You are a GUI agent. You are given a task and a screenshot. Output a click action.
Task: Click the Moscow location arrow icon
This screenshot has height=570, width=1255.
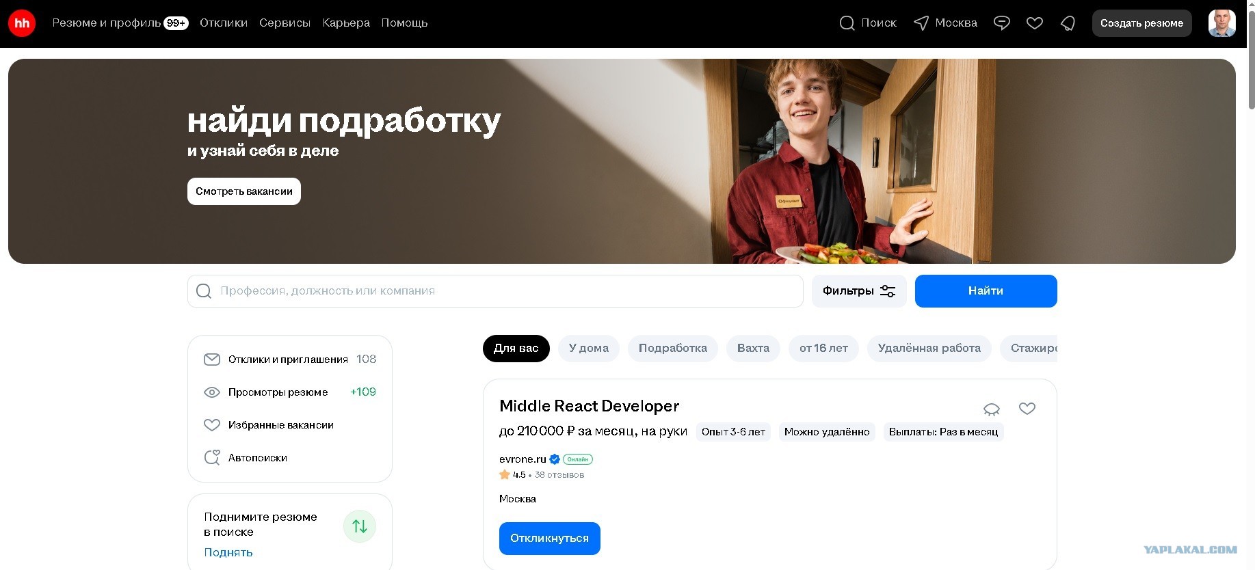[921, 23]
